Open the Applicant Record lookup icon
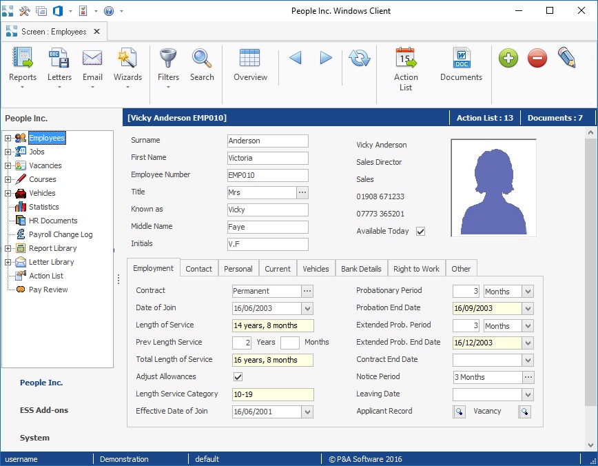This screenshot has width=598, height=466. tap(459, 412)
